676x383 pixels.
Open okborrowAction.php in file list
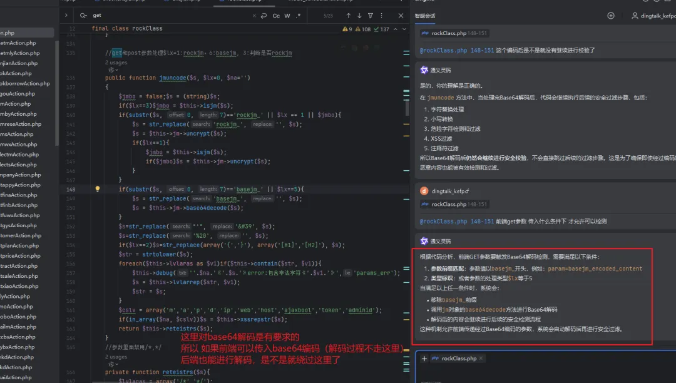25,84
